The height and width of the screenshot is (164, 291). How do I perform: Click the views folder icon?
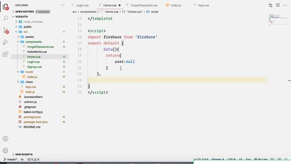point(22,82)
